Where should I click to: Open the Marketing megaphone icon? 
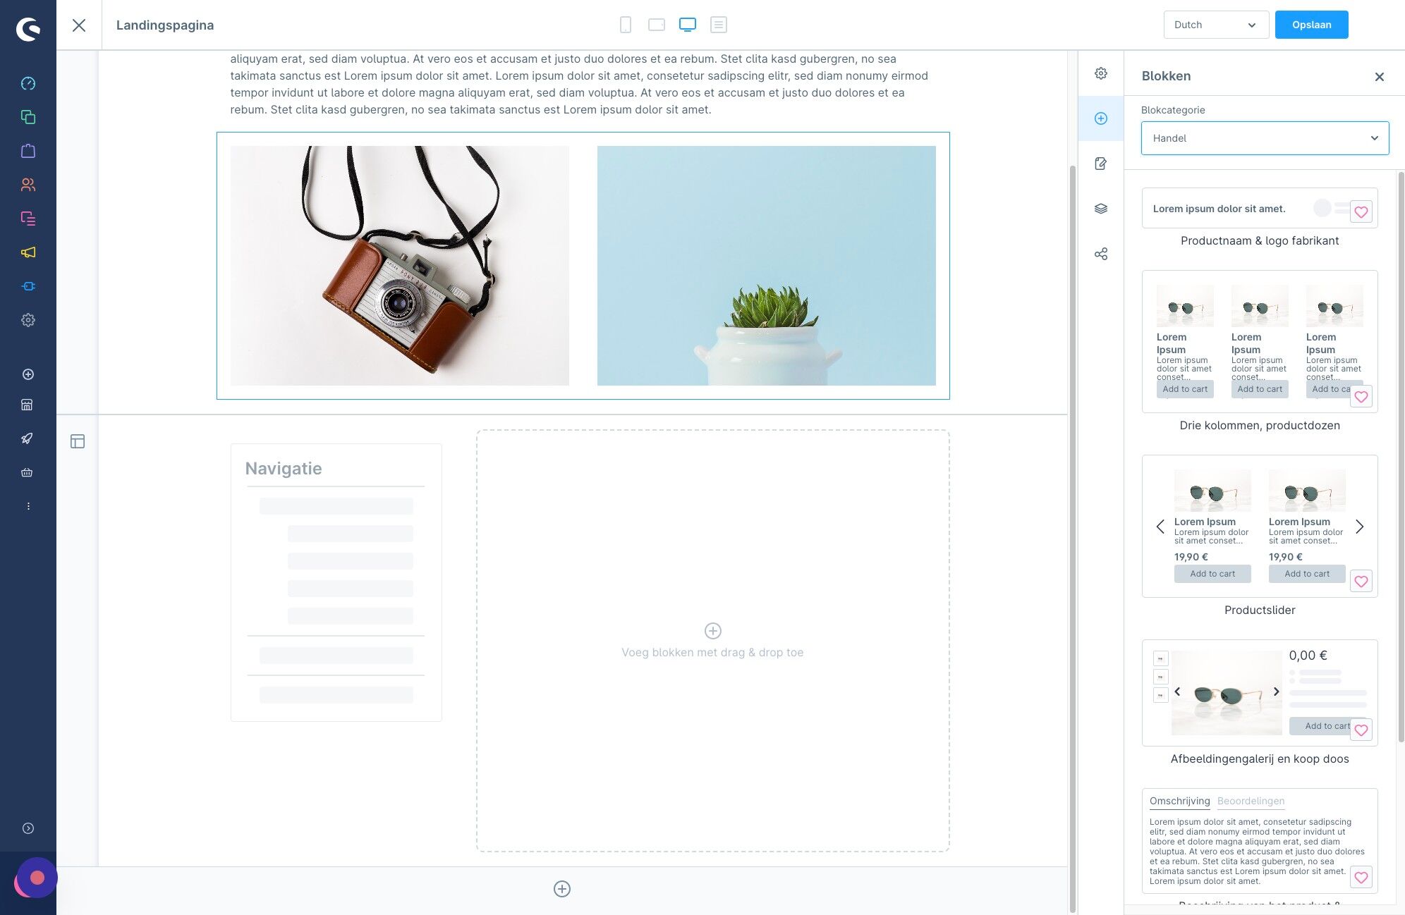[28, 252]
